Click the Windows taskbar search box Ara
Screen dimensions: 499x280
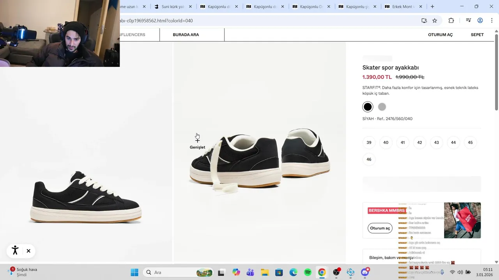point(179,272)
